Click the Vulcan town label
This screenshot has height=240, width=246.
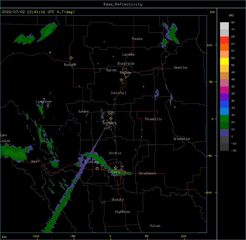[155, 226]
